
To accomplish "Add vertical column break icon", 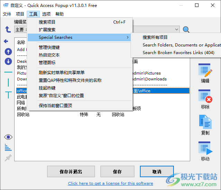I will pyautogui.click(x=8, y=83).
